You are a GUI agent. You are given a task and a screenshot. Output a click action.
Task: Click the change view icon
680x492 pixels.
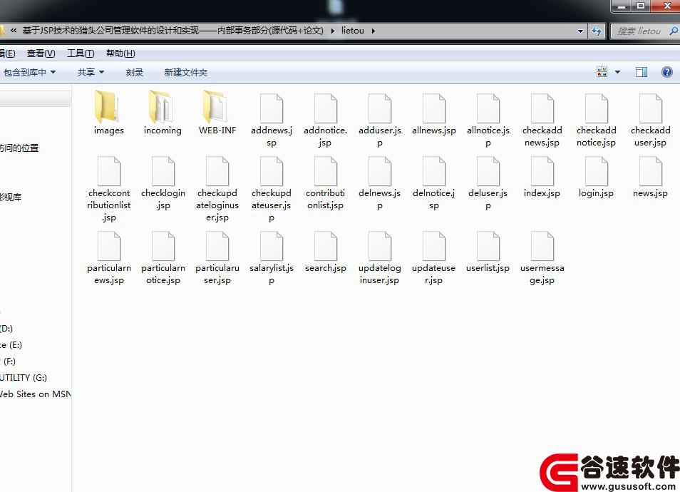coord(602,72)
